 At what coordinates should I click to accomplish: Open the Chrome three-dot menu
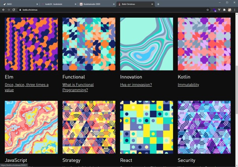pyautogui.click(x=235, y=10)
